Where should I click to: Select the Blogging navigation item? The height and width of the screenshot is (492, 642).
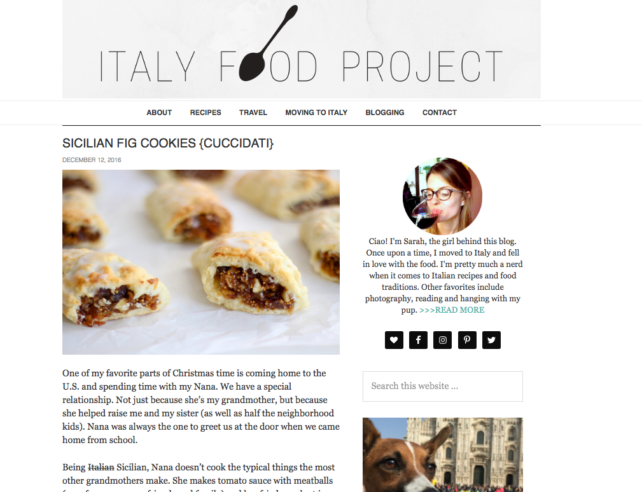tap(385, 113)
